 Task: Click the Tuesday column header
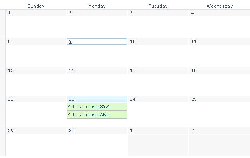coord(158,6)
